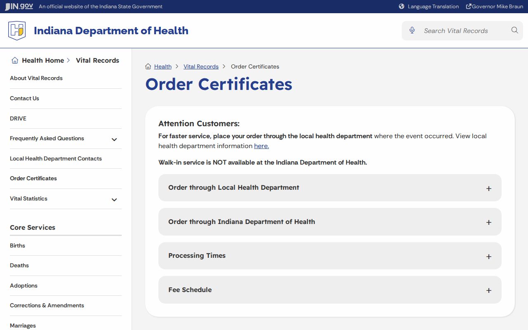
Task: Click plus icon for Order through Indiana Department of Health
Action: tap(489, 222)
